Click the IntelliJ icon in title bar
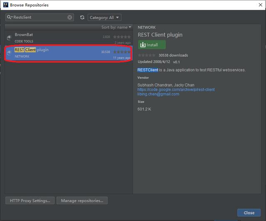The height and width of the screenshot is (221, 266). coord(4,5)
